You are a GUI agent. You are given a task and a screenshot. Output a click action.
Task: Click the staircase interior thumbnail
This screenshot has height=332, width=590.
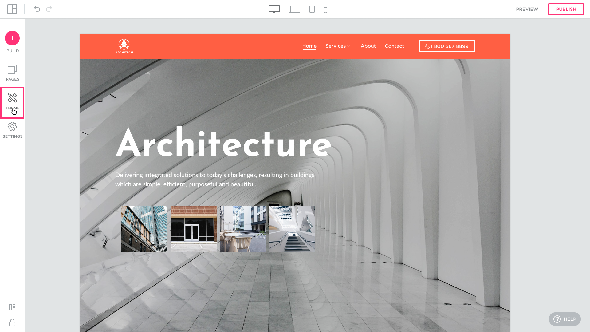coord(292,229)
